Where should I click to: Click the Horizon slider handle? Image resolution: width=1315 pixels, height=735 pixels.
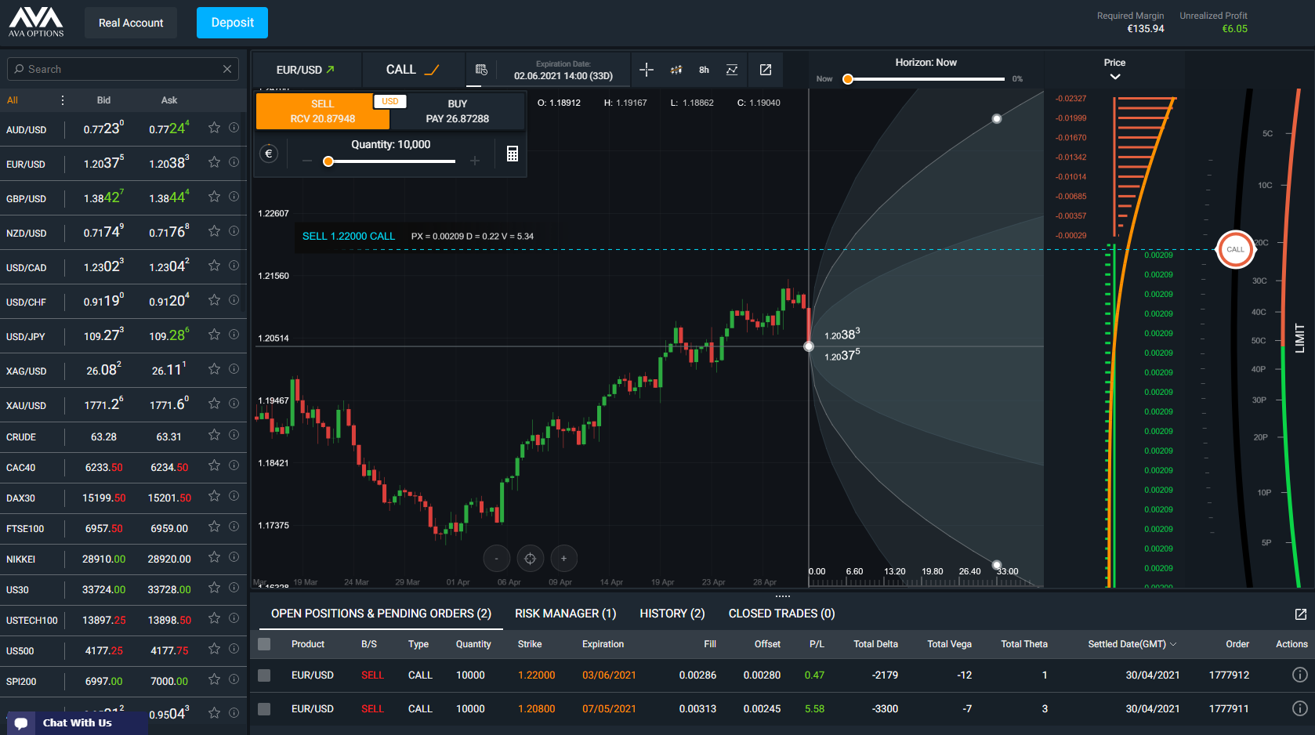[848, 79]
